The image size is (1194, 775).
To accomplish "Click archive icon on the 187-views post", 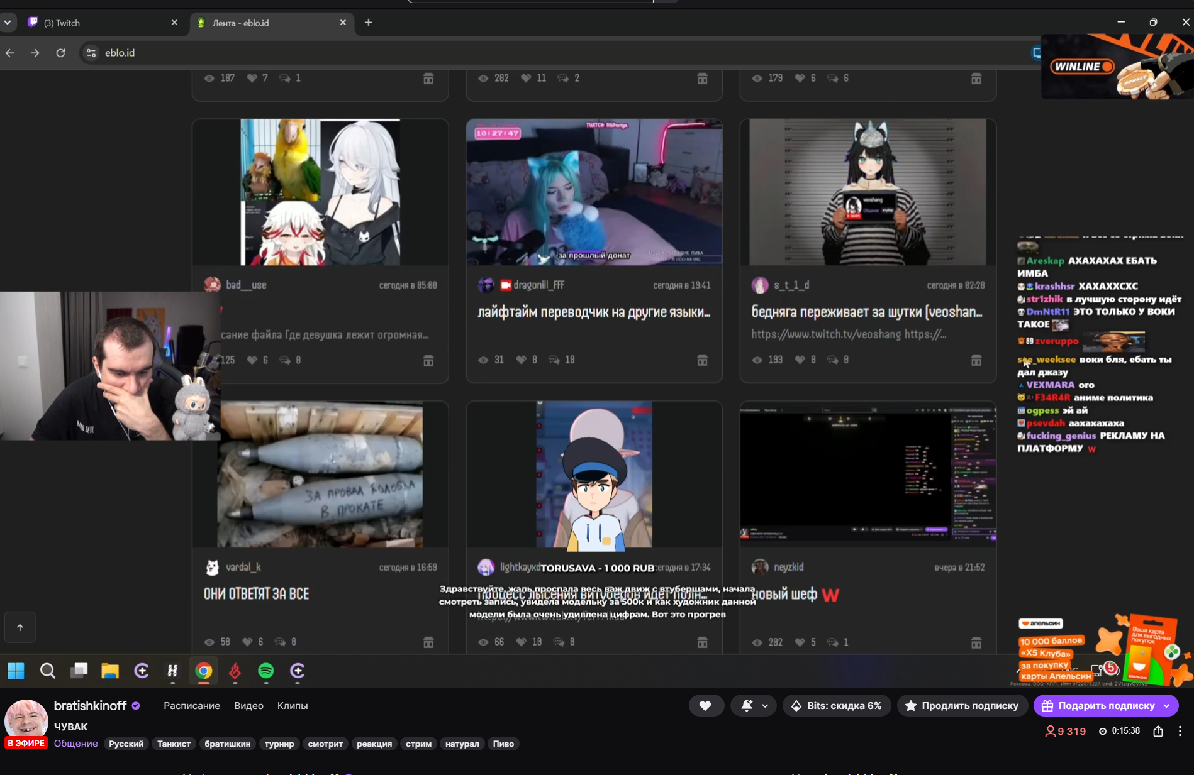I will (428, 79).
